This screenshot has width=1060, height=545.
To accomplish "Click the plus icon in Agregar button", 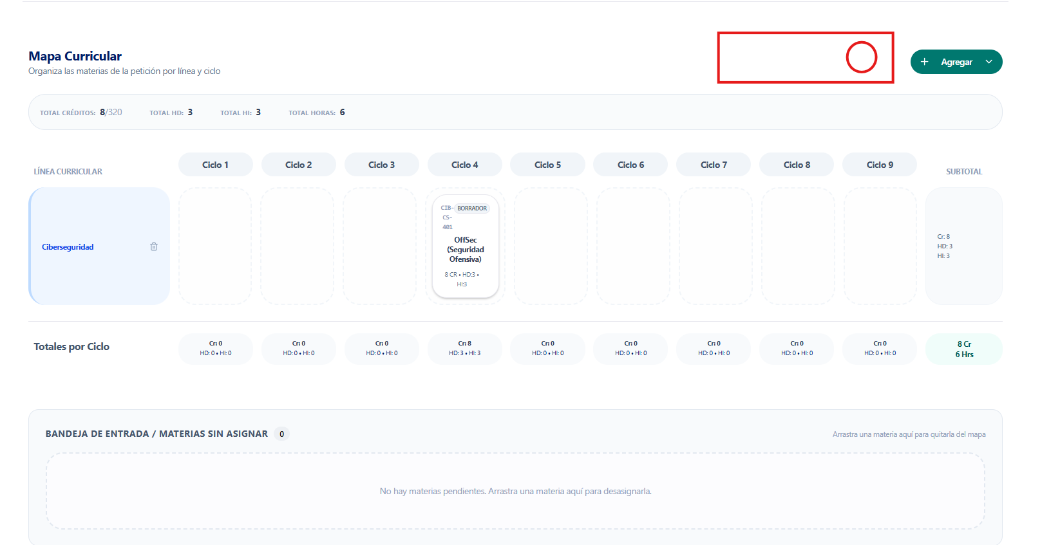I will point(924,62).
